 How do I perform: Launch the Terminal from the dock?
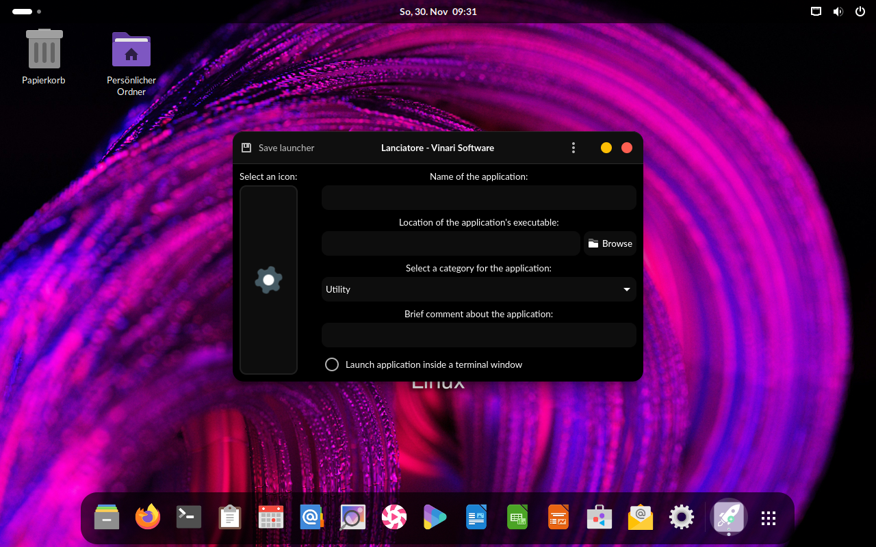pos(189,518)
